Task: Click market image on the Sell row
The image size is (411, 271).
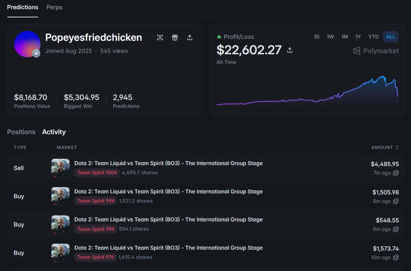Action: click(60, 168)
